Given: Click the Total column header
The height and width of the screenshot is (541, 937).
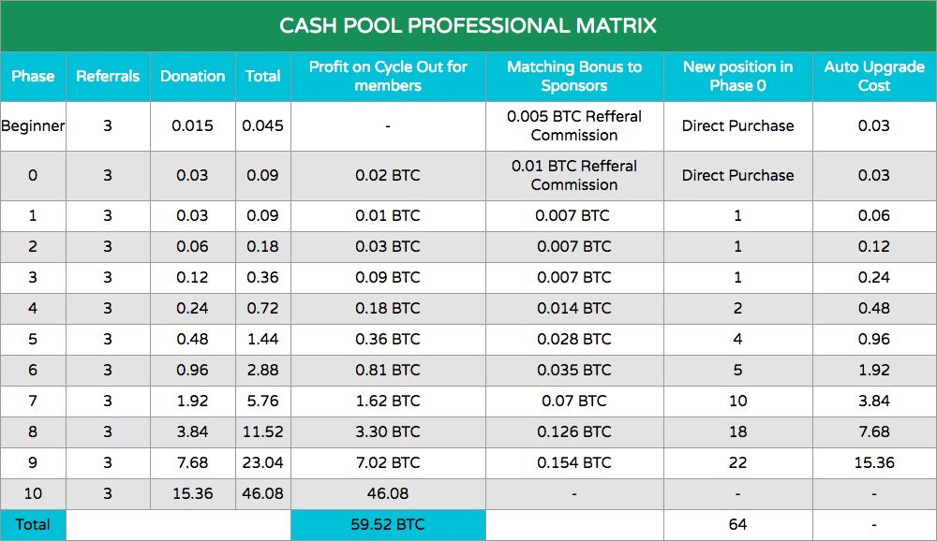Looking at the screenshot, I should click(263, 76).
